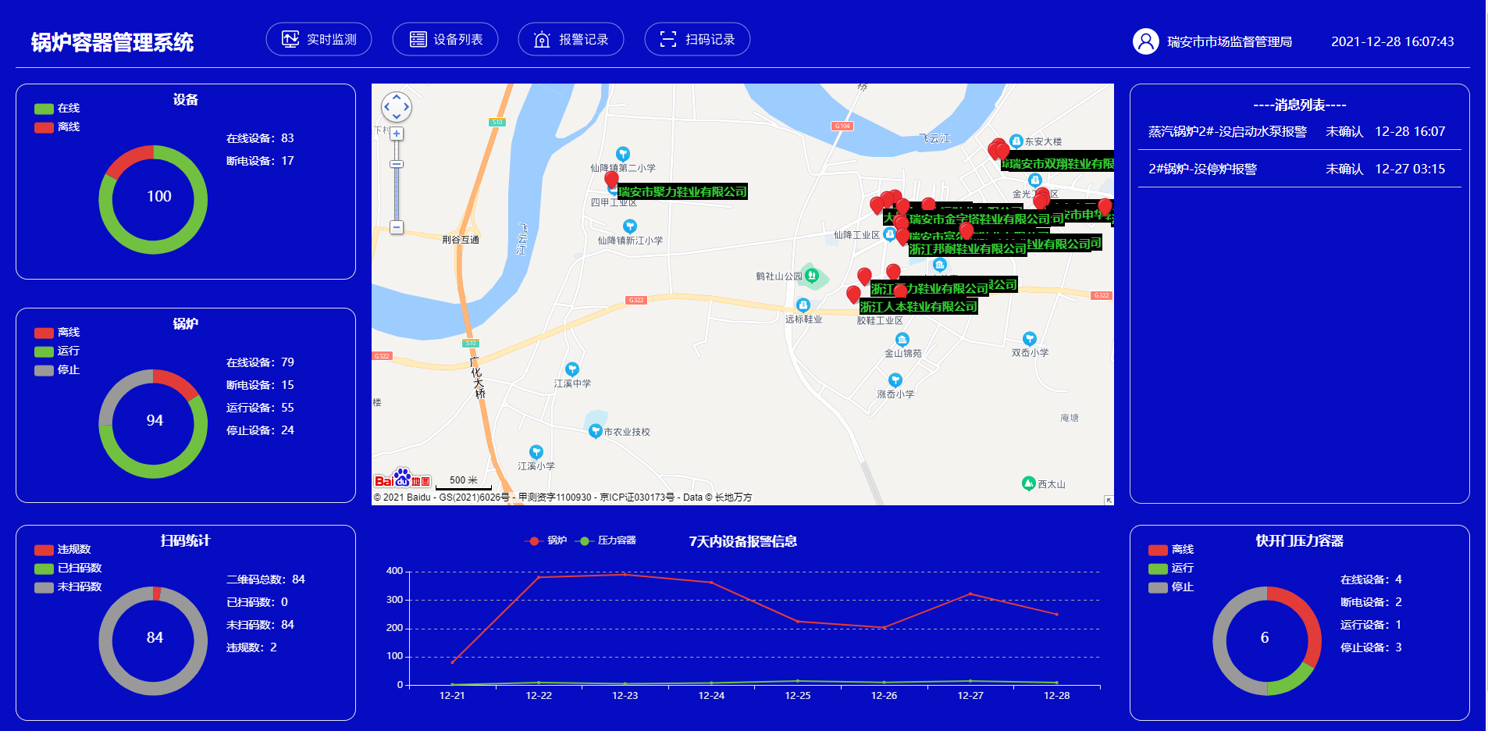Zoom out with the bottom minus button
The width and height of the screenshot is (1488, 731).
point(397,227)
